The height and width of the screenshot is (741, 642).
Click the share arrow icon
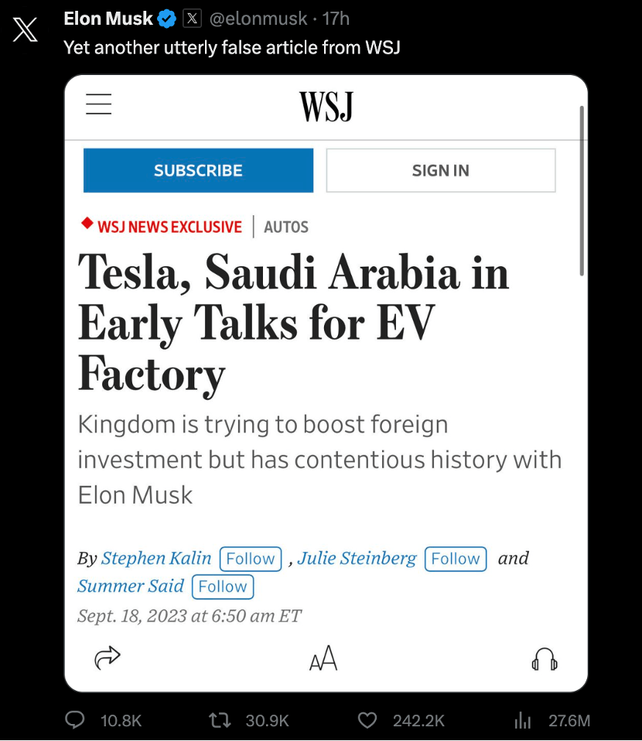(x=108, y=657)
